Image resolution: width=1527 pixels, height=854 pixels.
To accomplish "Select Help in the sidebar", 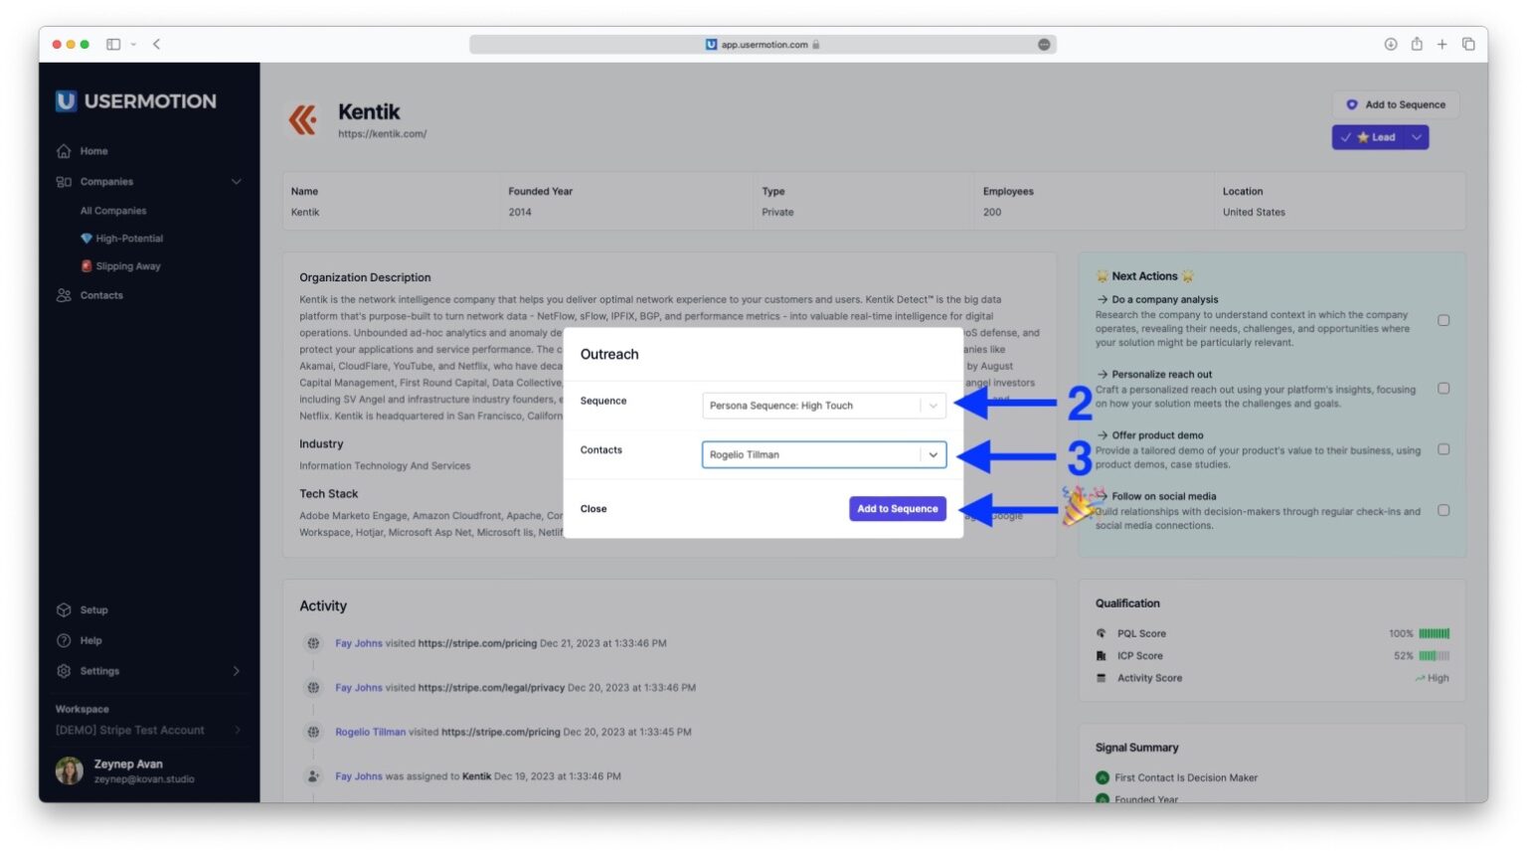I will 64,640.
